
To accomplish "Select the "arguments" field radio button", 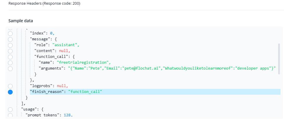I will [10, 68].
